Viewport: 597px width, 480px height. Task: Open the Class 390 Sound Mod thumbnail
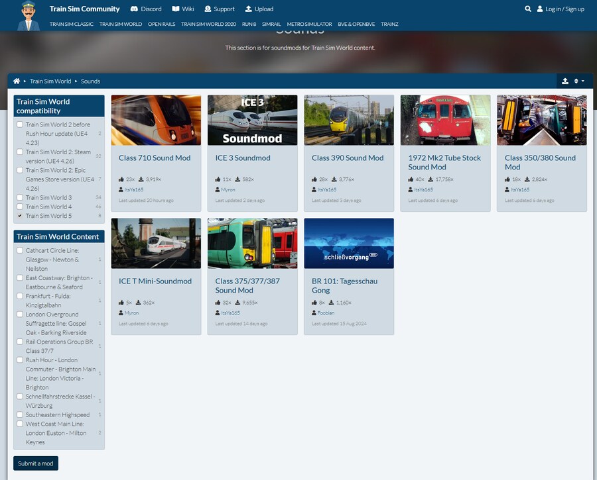[x=349, y=120]
